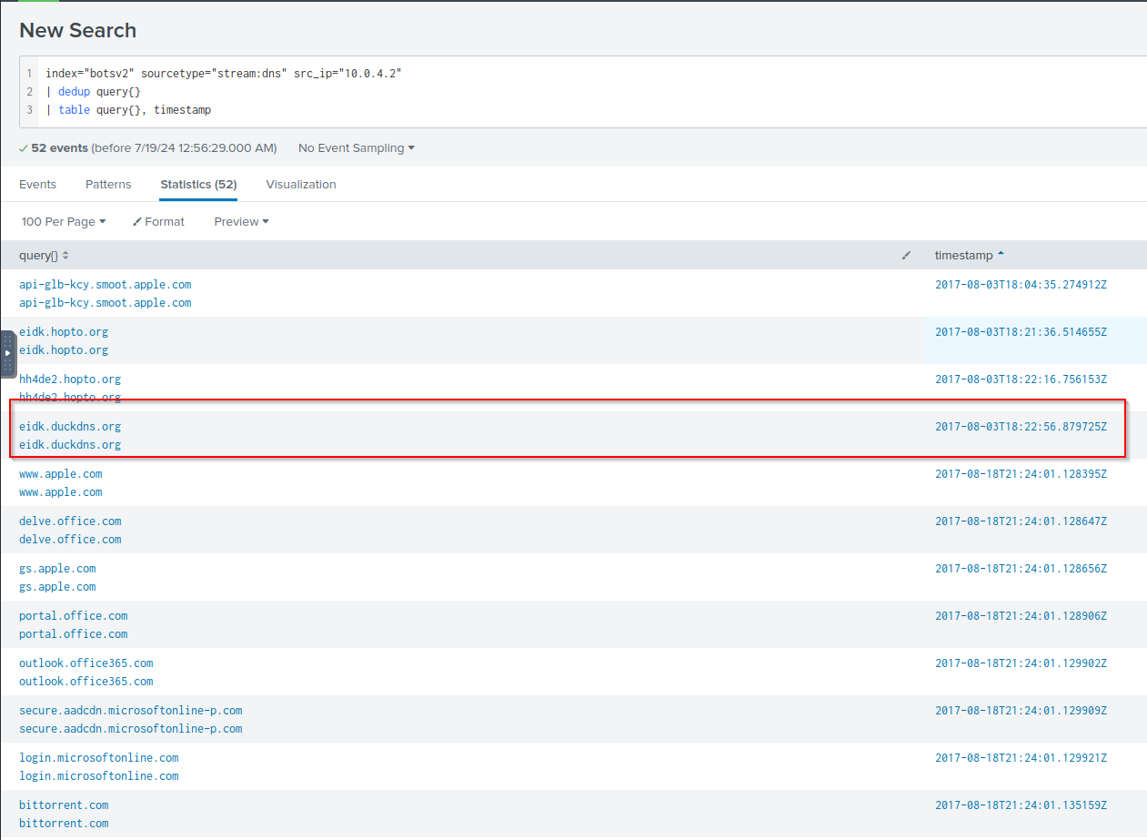Click the upper eidk.hopto.org query value
Viewport: 1147px width, 840px height.
pos(64,332)
